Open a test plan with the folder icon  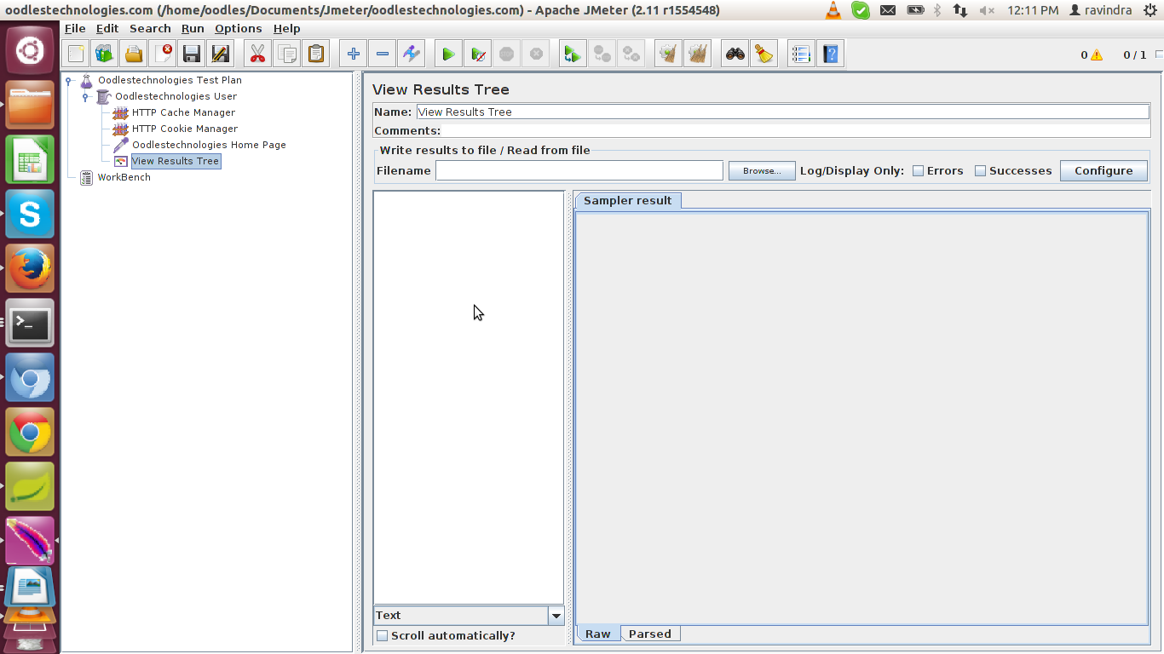point(134,54)
